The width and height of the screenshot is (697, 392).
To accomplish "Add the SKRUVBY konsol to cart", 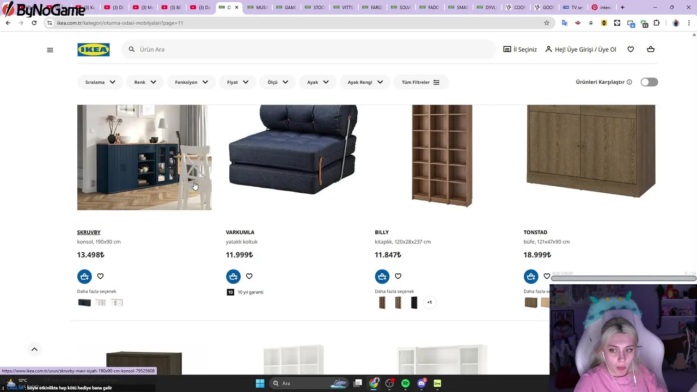I will click(84, 277).
